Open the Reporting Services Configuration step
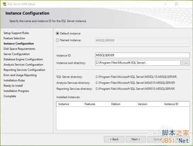The image size is (193, 146). (x=24, y=70)
